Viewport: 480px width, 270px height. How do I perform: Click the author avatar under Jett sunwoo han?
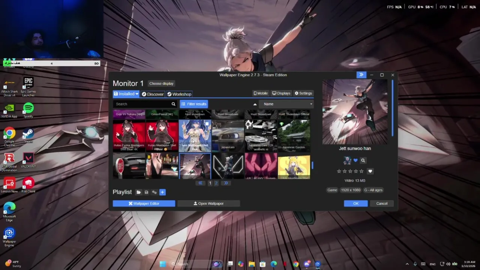[347, 160]
